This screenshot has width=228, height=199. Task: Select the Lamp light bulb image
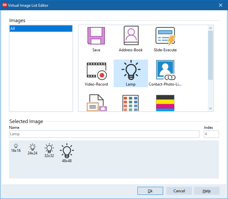[x=131, y=70]
